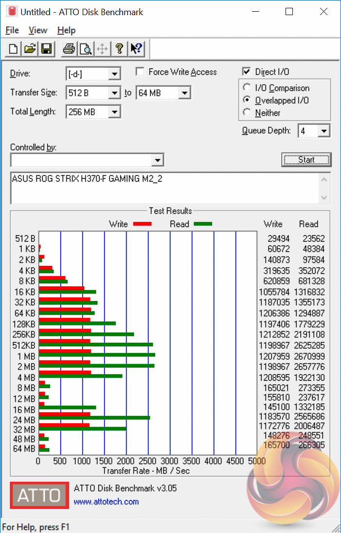Click the red ATTO logo

tap(39, 495)
